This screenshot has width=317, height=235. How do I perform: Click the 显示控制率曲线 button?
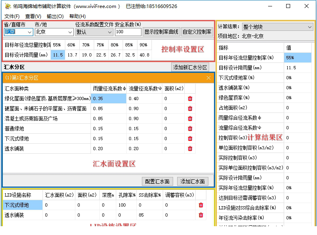(x=162, y=32)
